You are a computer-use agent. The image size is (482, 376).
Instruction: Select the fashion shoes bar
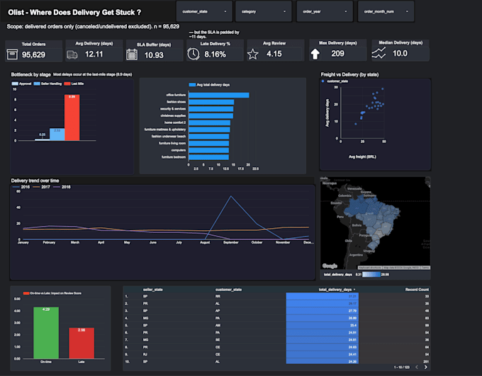pos(211,102)
